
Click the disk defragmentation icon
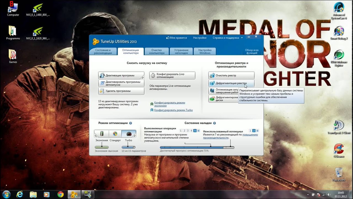(212, 99)
